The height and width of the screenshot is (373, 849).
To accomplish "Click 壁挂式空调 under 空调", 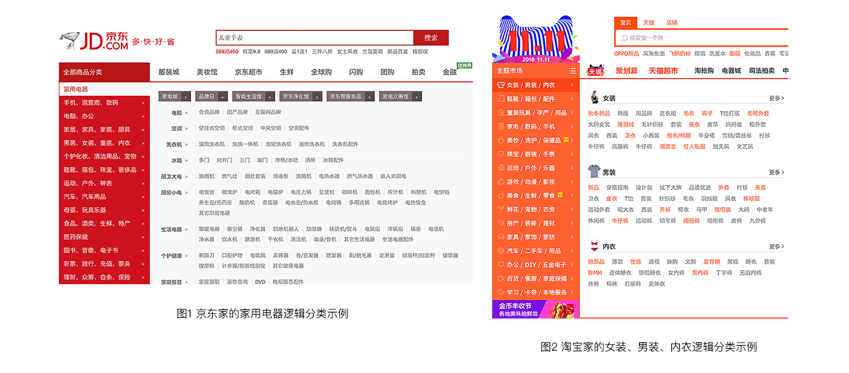I will [212, 128].
